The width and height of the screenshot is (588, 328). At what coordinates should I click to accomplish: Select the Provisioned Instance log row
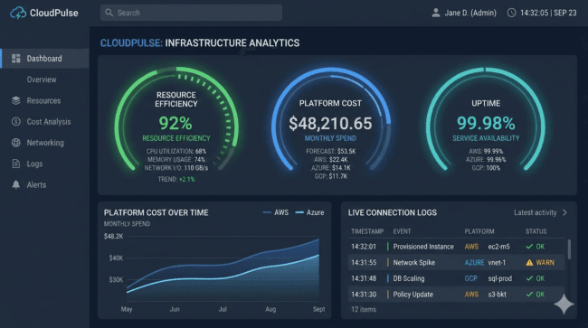point(456,247)
